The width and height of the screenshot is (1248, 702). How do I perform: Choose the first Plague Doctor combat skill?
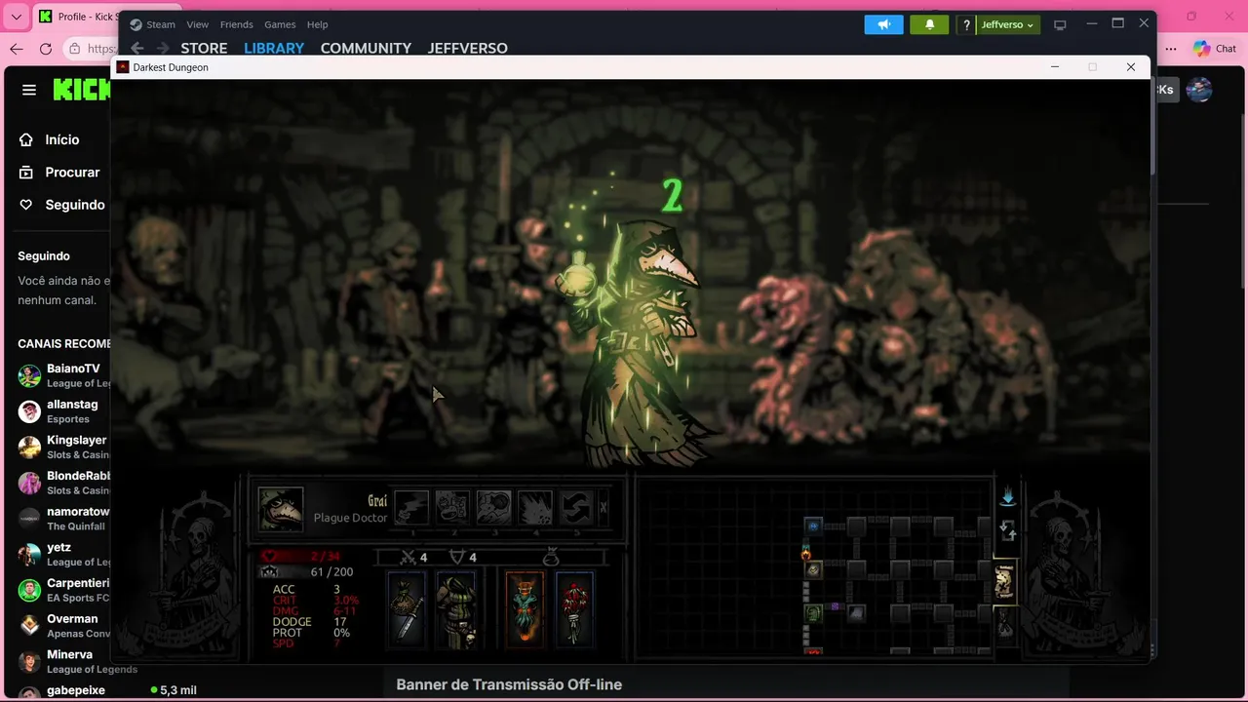411,507
